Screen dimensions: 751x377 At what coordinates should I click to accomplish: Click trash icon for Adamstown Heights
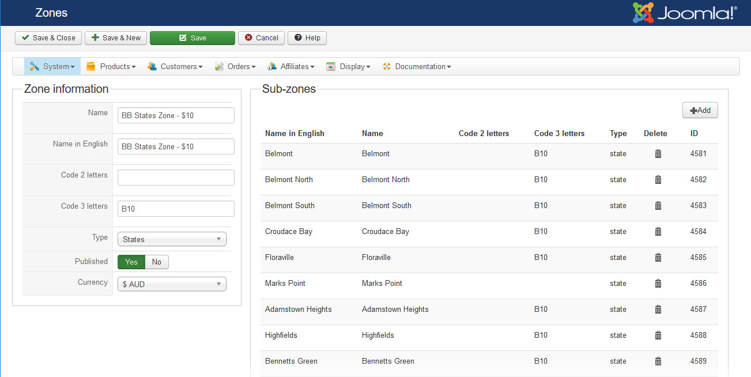(658, 310)
